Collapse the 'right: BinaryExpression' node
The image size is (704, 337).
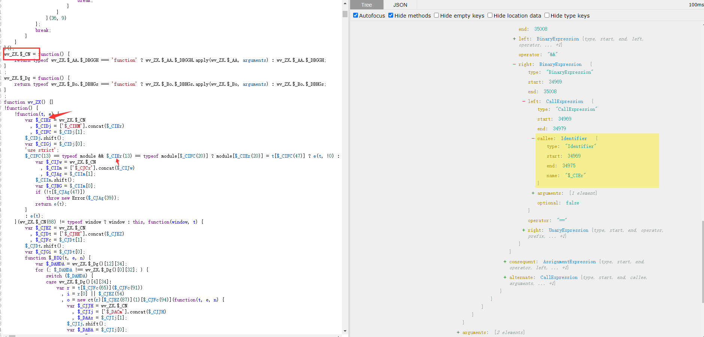(514, 64)
